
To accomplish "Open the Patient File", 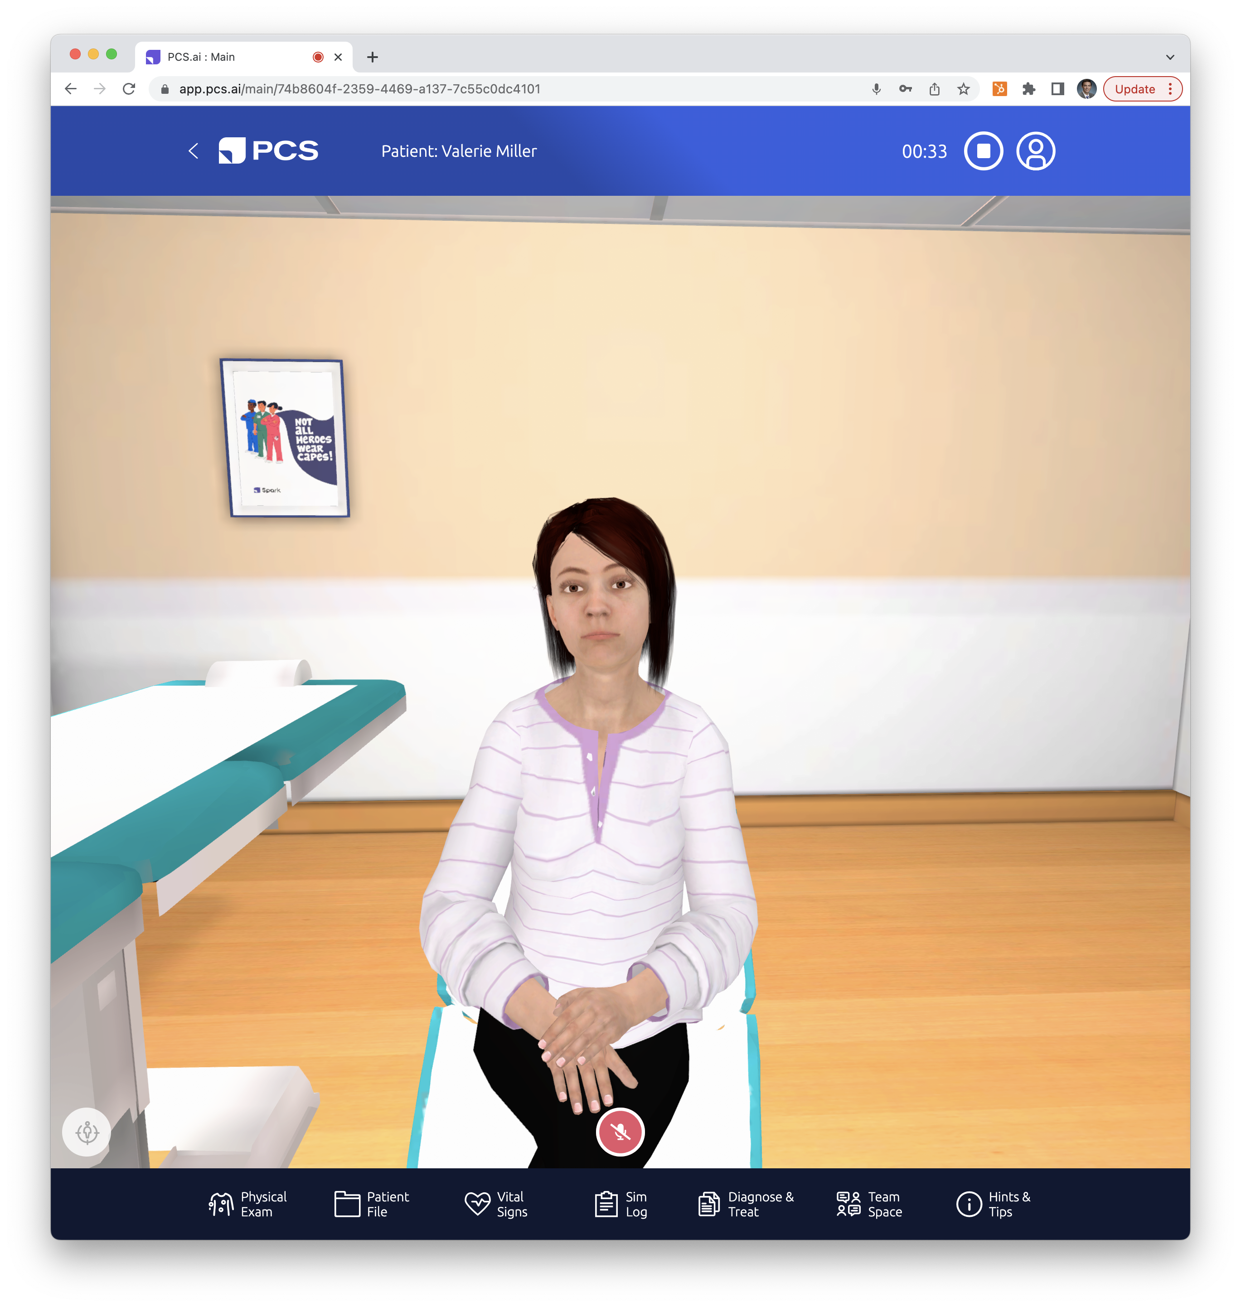I will coord(372,1204).
